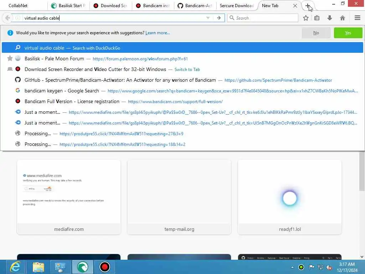Accept search suggestions with Yes button
The height and width of the screenshot is (274, 365).
pyautogui.click(x=348, y=33)
